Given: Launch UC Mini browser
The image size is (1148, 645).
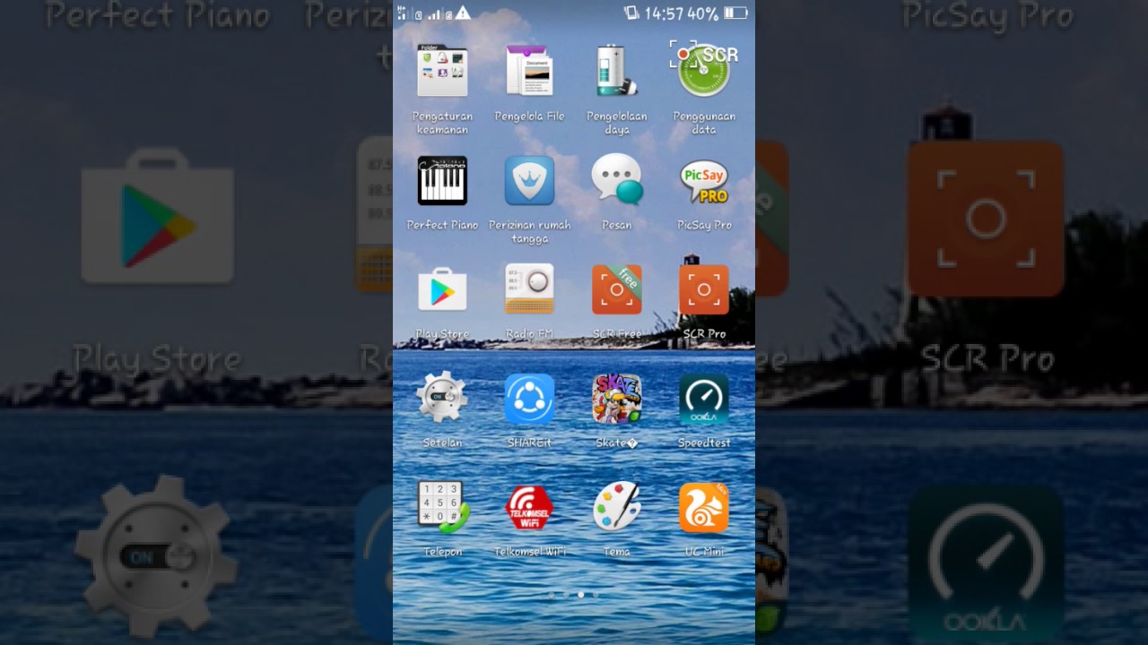Looking at the screenshot, I should (704, 507).
